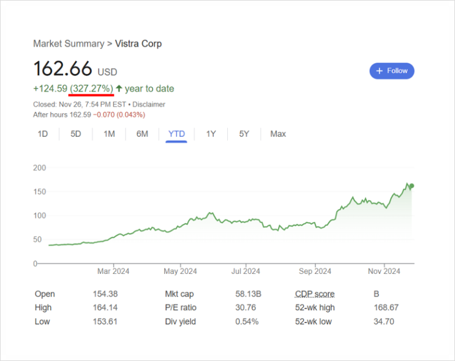Image resolution: width=455 pixels, height=361 pixels.
Task: Click the green up arrow icon
Action: (119, 88)
